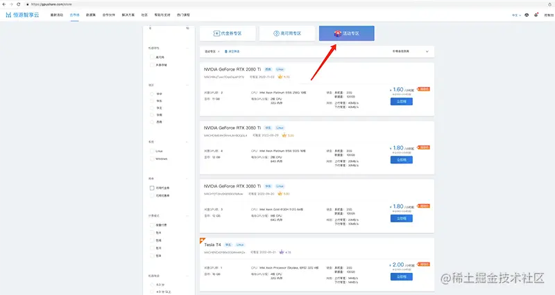
Task: Click the purple crown icon on Tesla T4 card
Action: point(282,252)
